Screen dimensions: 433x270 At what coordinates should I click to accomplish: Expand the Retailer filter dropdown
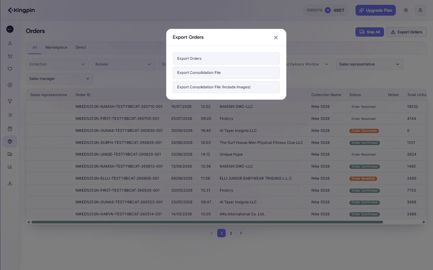(x=123, y=64)
